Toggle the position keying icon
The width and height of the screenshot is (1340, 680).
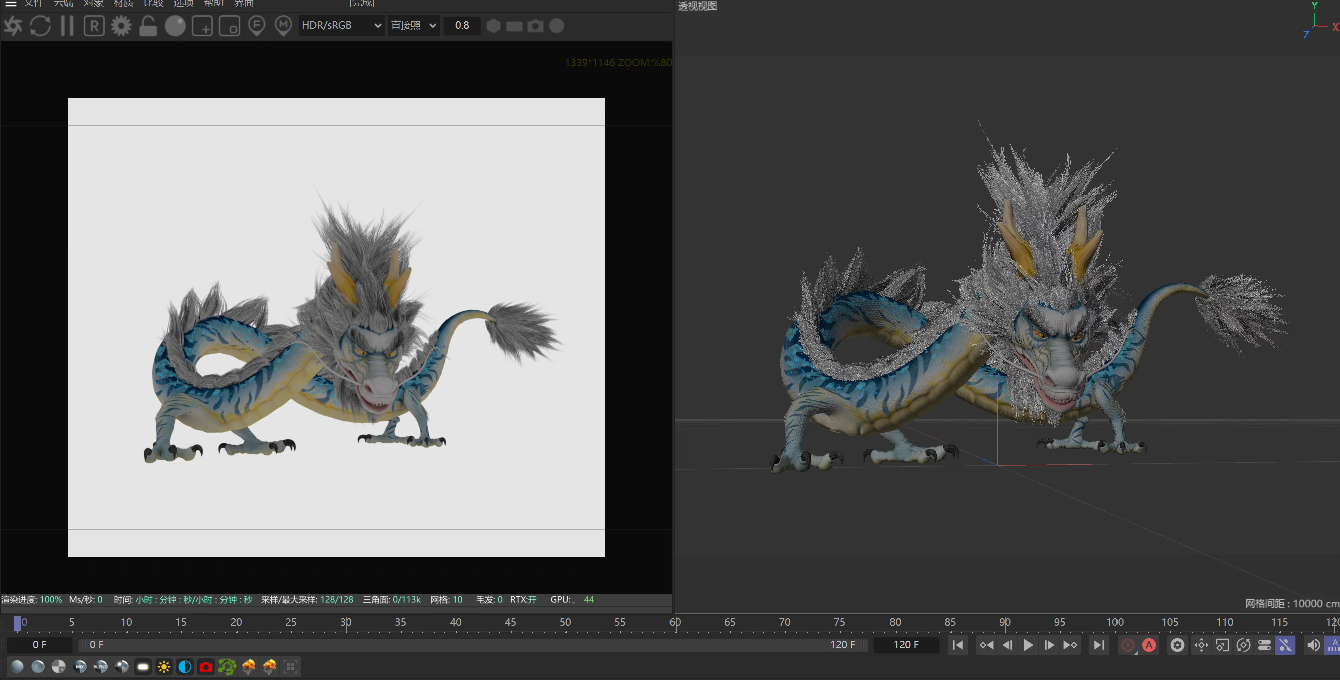coord(1201,645)
